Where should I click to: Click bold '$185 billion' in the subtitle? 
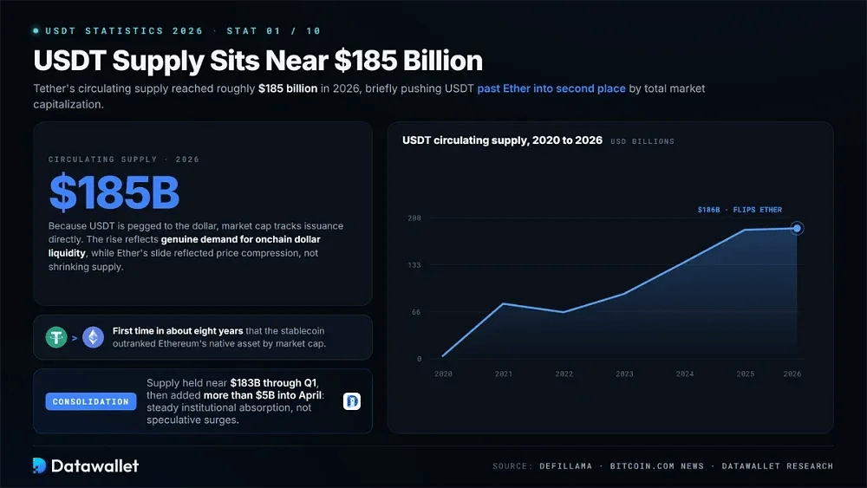[288, 88]
